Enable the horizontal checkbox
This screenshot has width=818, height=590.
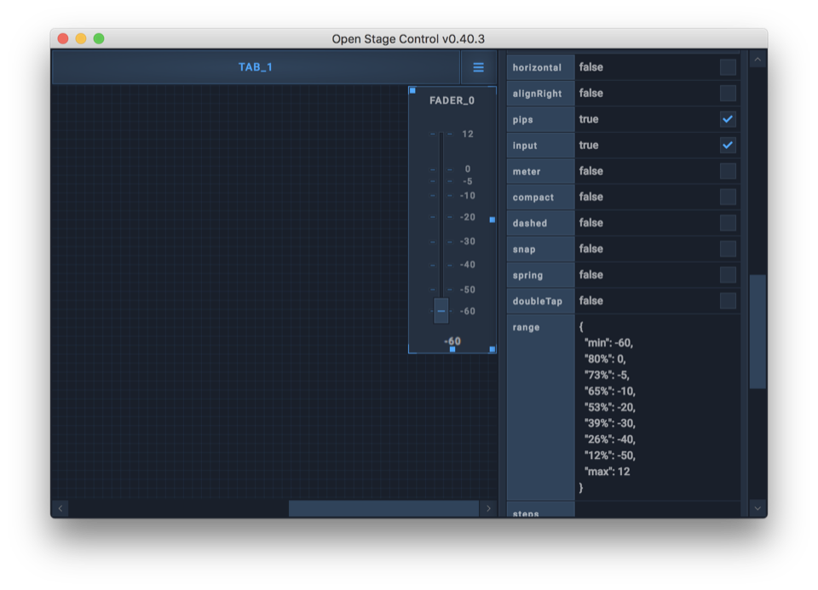coord(728,67)
